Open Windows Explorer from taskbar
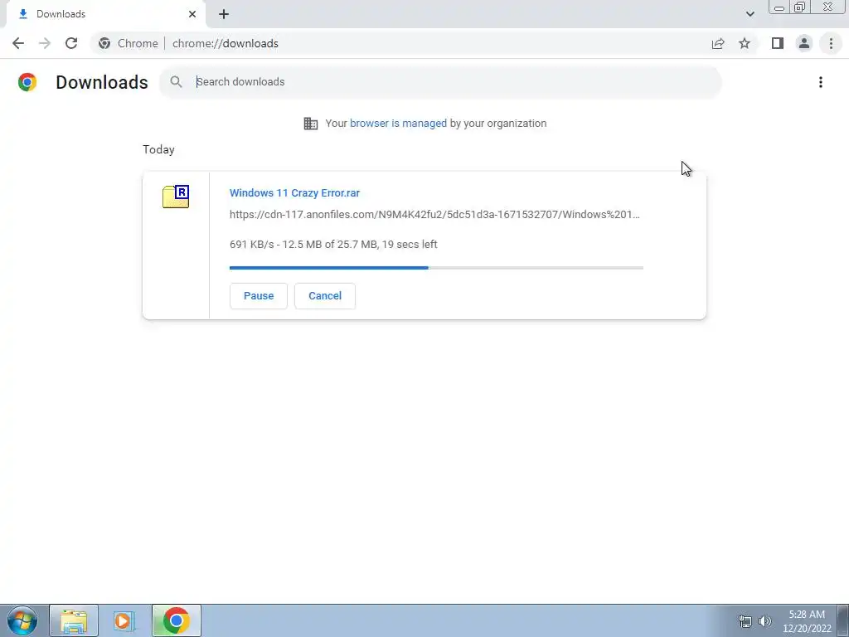 pyautogui.click(x=74, y=620)
